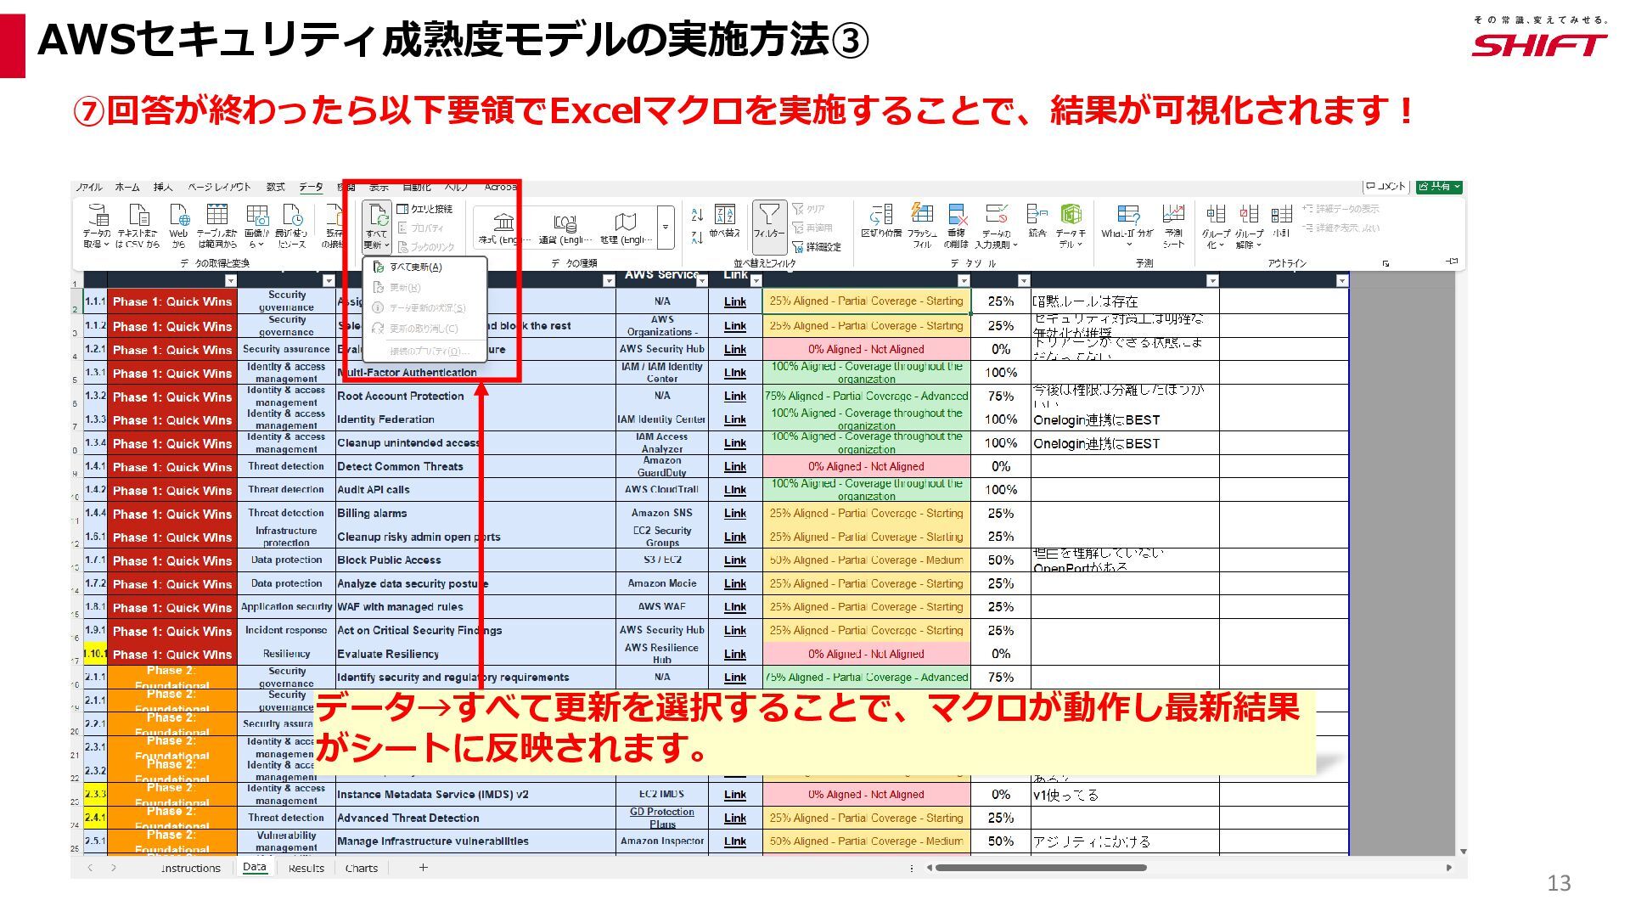Switch to the Instructions sheet tab
The height and width of the screenshot is (917, 1630).
coord(190,868)
